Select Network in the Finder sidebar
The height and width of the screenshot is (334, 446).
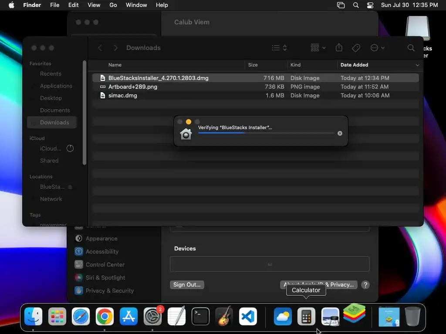point(51,199)
